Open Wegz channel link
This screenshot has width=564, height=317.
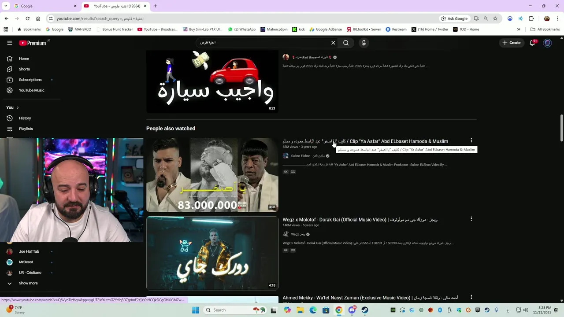[298, 234]
